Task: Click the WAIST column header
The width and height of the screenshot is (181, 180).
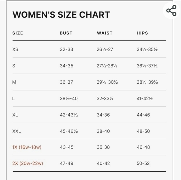Action: click(x=105, y=33)
